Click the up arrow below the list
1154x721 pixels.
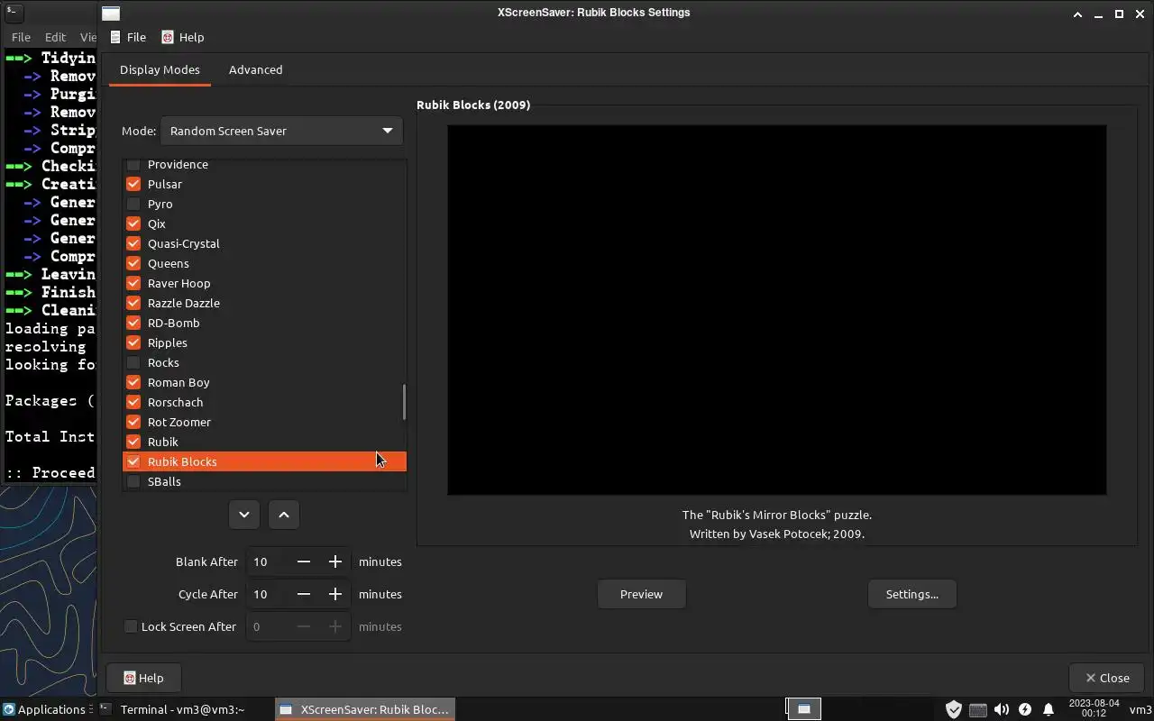284,515
